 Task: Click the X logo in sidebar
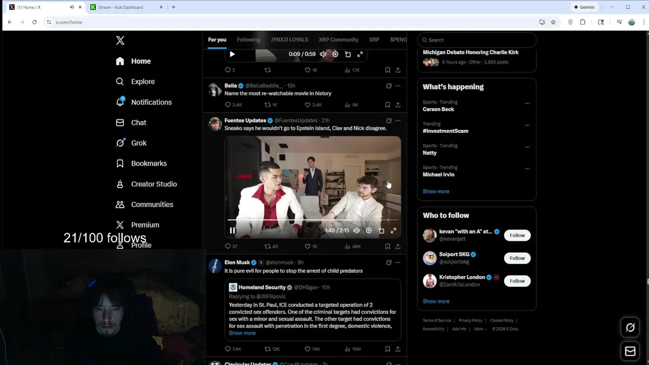120,41
